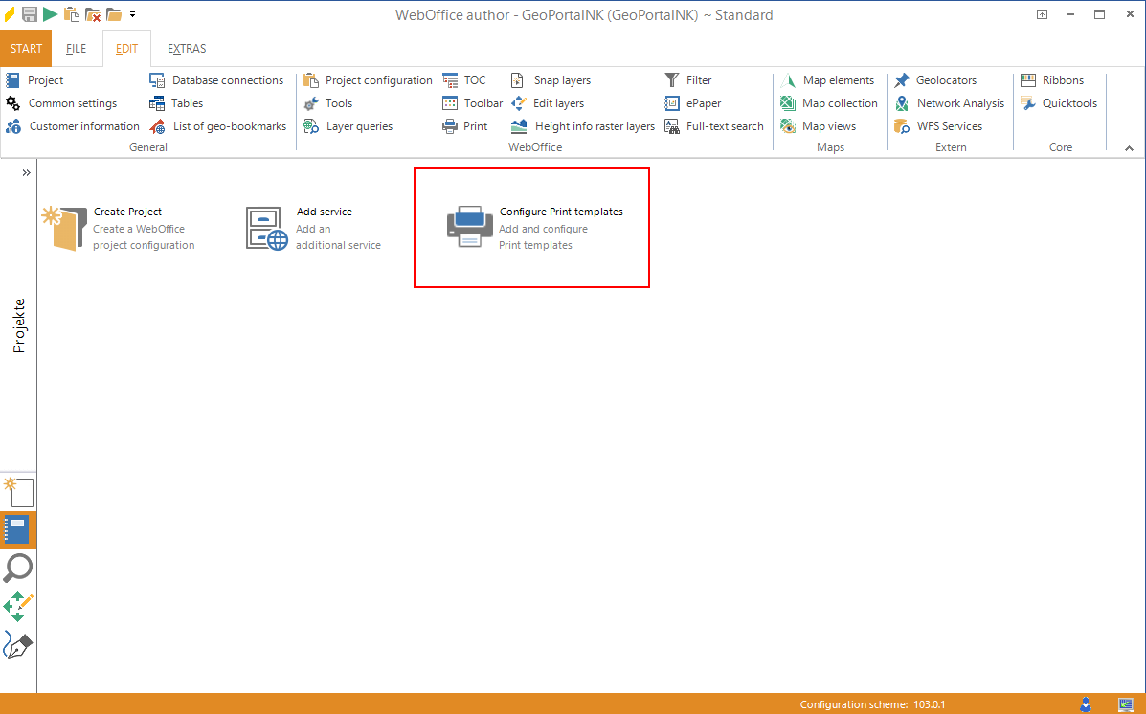Open Project in the General group
This screenshot has width=1146, height=714.
click(34, 80)
